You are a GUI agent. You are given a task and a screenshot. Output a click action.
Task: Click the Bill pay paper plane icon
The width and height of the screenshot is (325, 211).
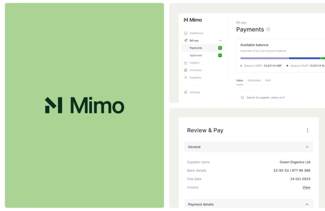[x=186, y=40]
